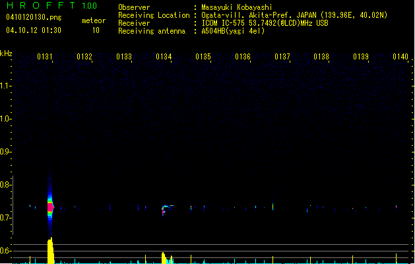This screenshot has height=264, width=415.
Task: Click the 0.6 kHz axis label
Action: click(x=5, y=251)
